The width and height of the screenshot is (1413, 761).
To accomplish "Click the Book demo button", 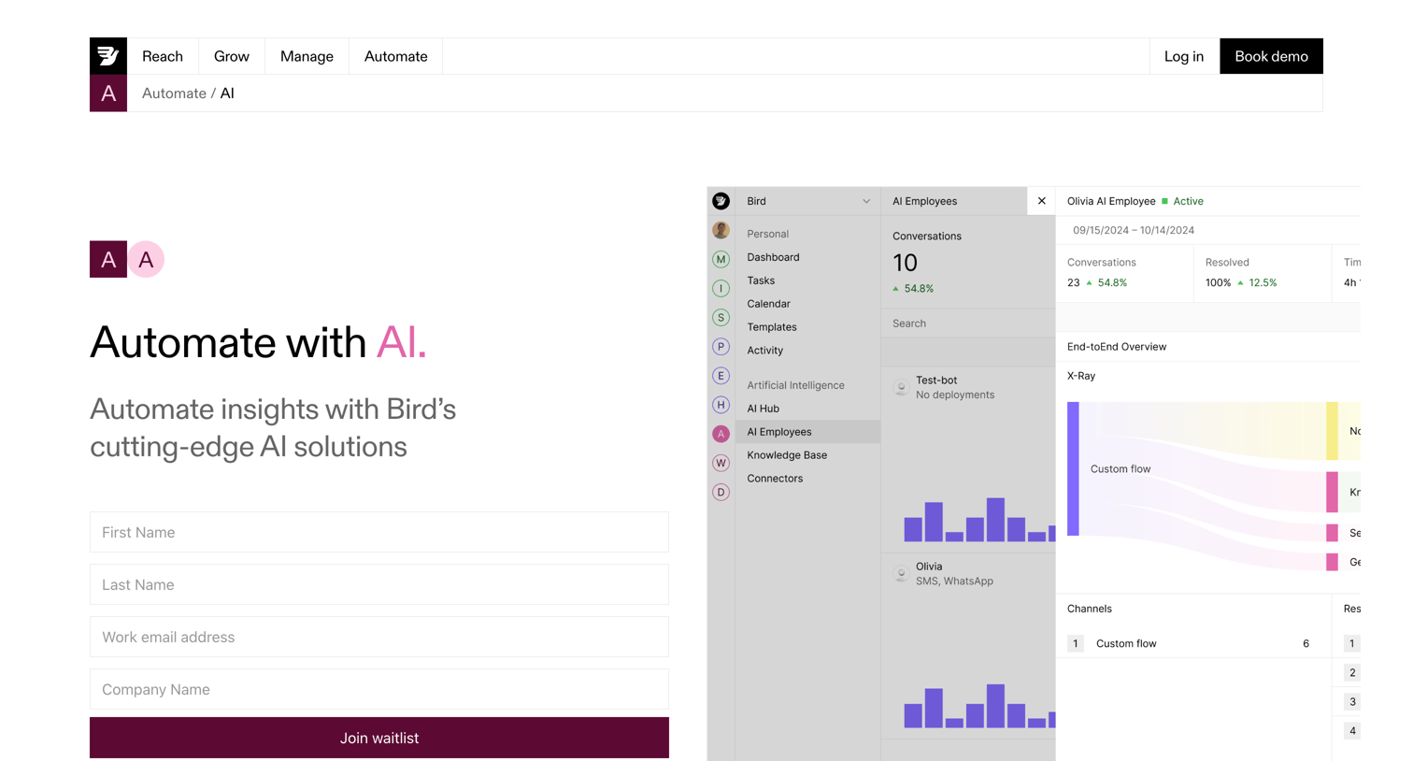I will click(x=1271, y=56).
